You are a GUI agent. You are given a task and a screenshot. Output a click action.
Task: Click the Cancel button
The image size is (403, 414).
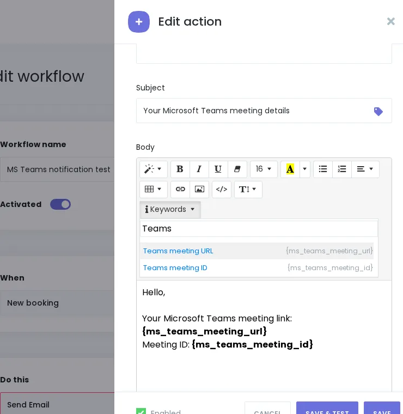[x=267, y=409]
